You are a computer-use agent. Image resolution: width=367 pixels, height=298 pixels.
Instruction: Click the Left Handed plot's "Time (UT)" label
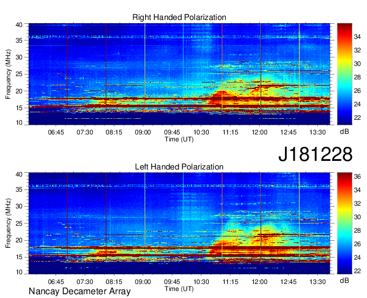point(179,289)
